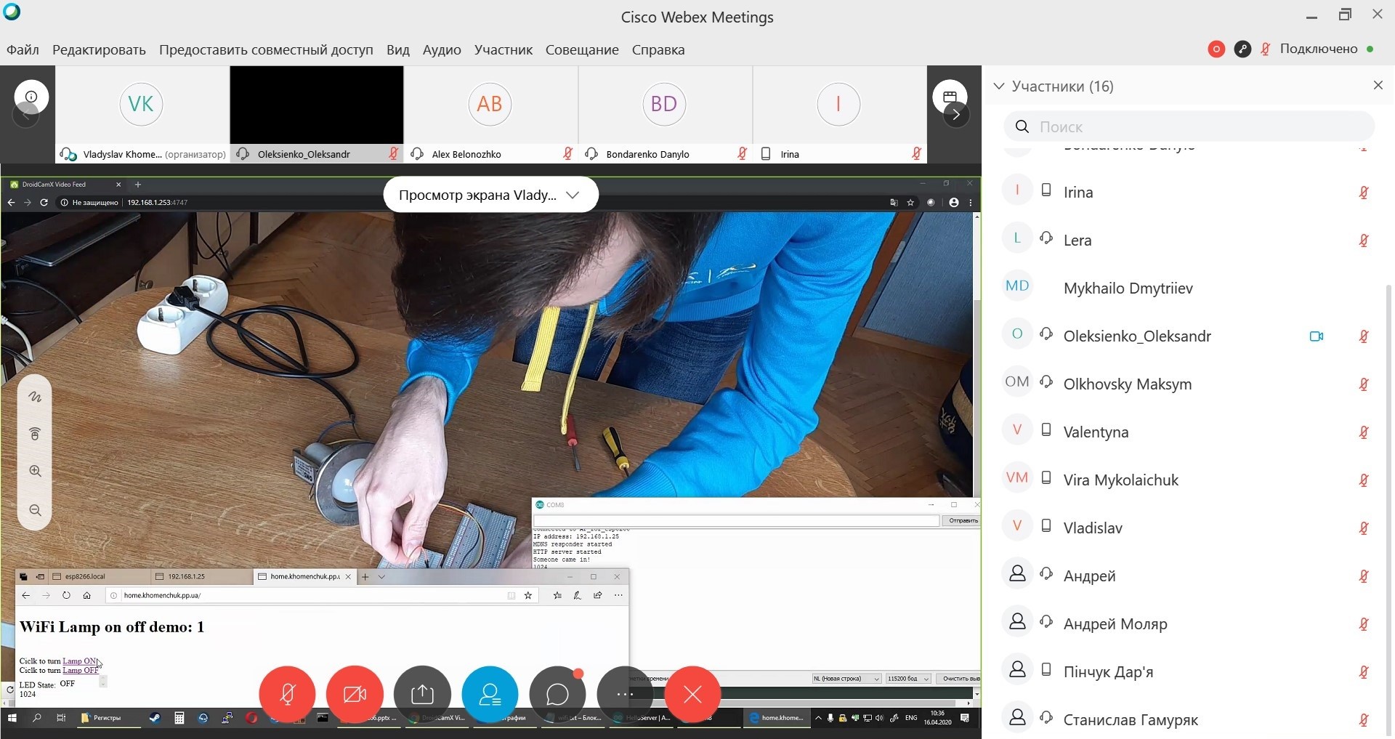Click meeting lock key icon

1242,49
